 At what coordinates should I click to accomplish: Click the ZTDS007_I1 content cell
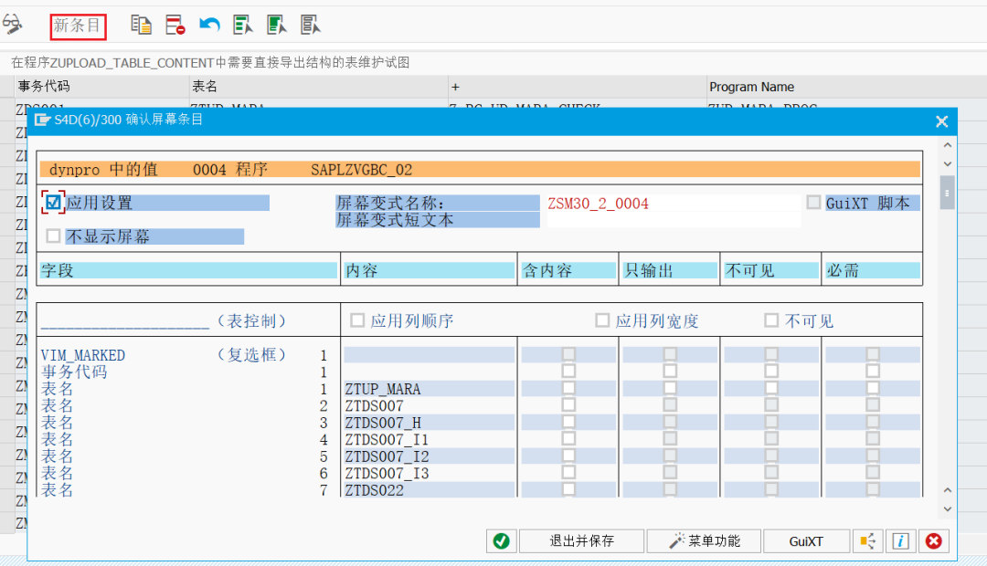pyautogui.click(x=429, y=440)
